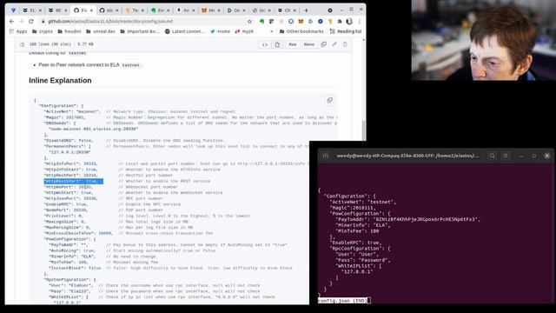The height and width of the screenshot is (313, 556).
Task: Open MetaMask fox extension in toolbar
Action: pos(301,21)
